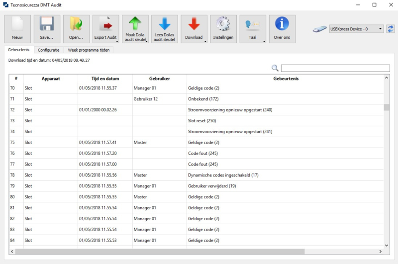Screen dimensions: 398x264
Task: Click the Download tijd en datum label
Action: pos(49,60)
